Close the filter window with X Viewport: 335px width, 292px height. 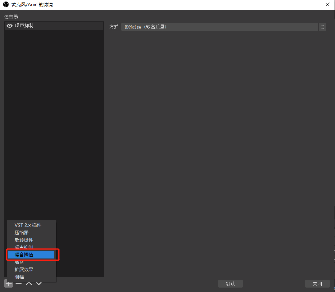pyautogui.click(x=327, y=5)
